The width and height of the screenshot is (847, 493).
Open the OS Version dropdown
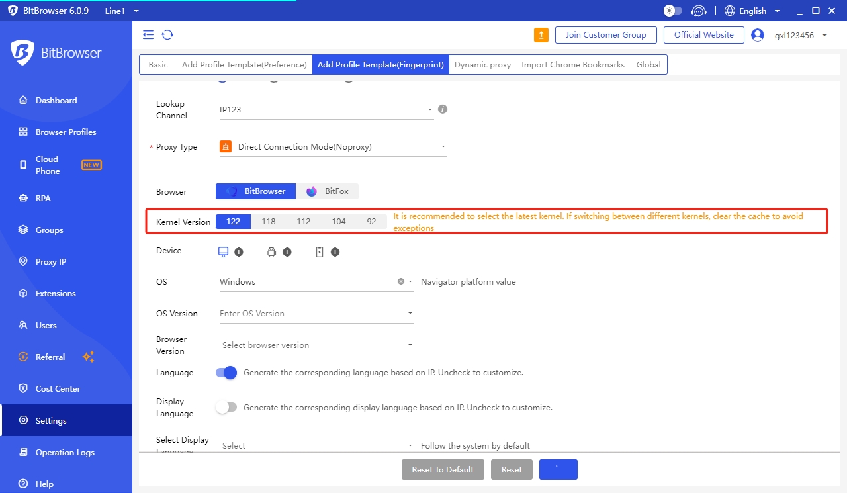(x=316, y=314)
